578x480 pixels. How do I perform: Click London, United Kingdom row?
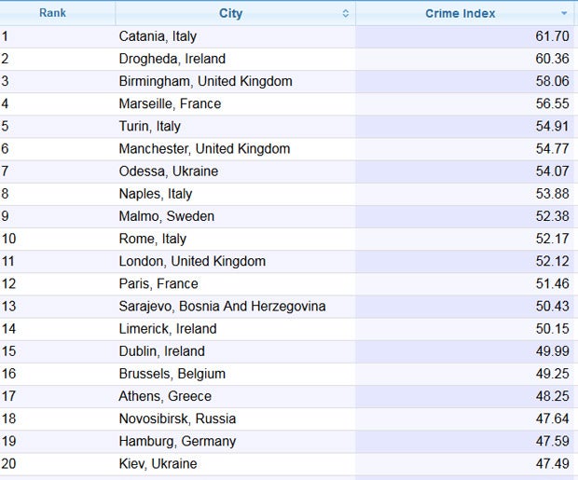192,261
